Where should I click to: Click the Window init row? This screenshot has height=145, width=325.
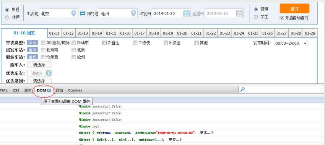click(89, 126)
